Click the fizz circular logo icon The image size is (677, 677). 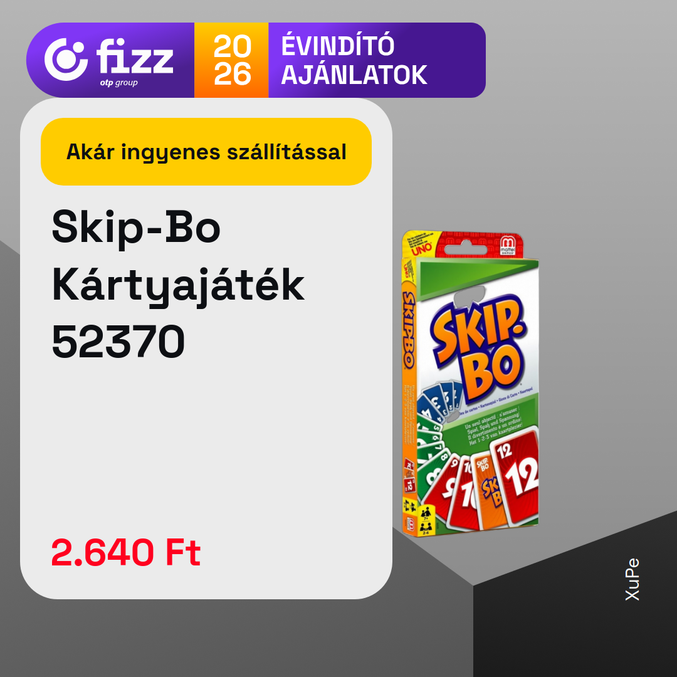pos(66,59)
